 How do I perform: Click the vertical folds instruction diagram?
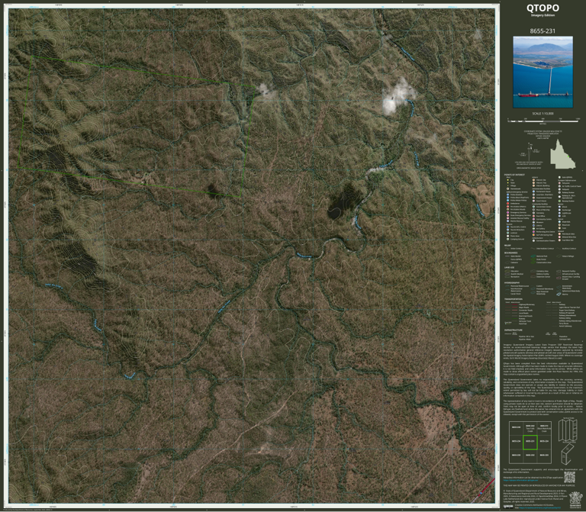568,430
